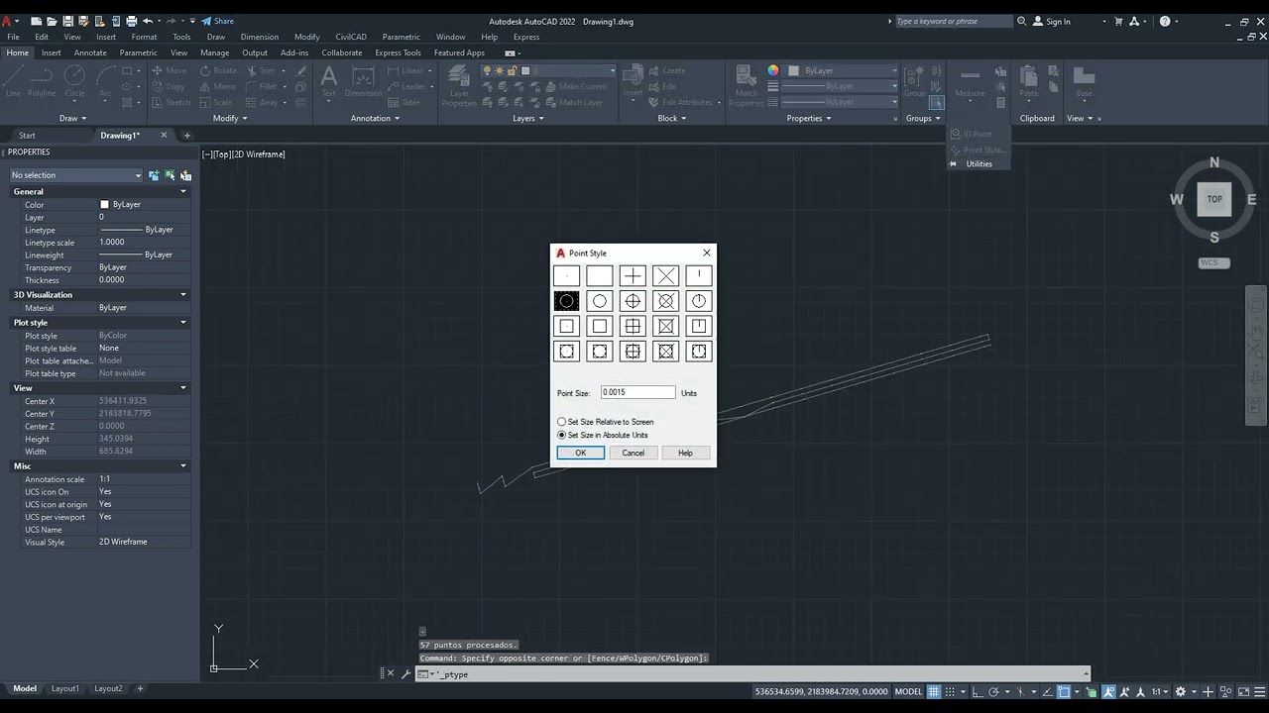Toggle PICKADD mode icon in Properties palette
The width and height of the screenshot is (1269, 713).
point(154,175)
